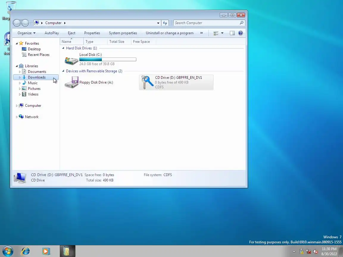Select the CD Drive (D:) keys icon
Viewport: 343px width, 257px height.
coord(147,82)
